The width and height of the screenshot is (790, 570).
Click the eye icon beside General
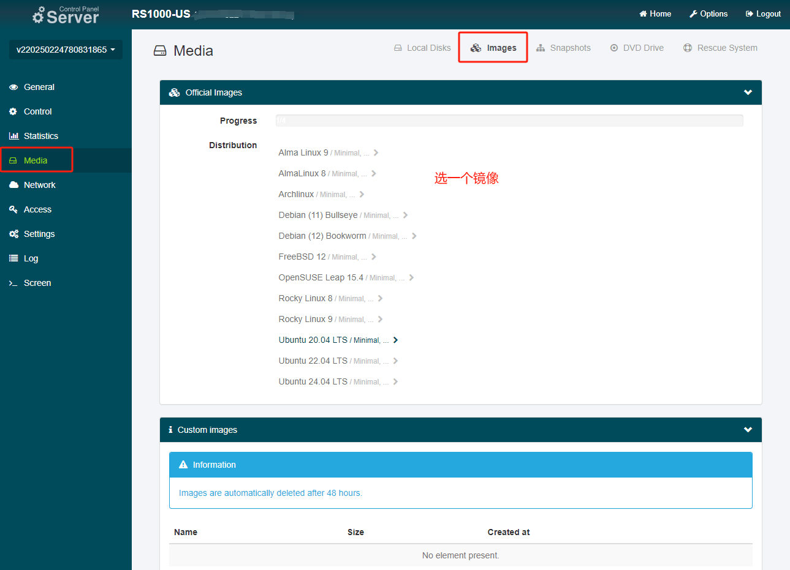click(x=13, y=87)
